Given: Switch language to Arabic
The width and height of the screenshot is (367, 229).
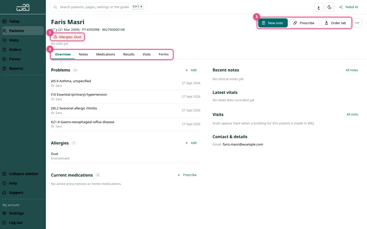Looking at the screenshot, I should coord(319,7).
